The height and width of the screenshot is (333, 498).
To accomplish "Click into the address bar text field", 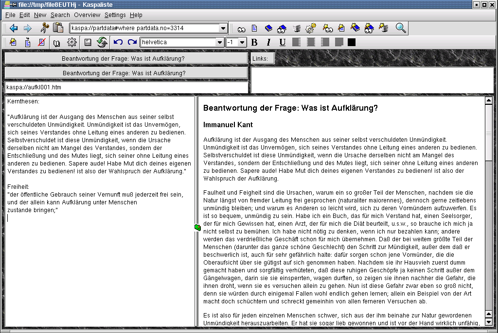I will coord(144,28).
